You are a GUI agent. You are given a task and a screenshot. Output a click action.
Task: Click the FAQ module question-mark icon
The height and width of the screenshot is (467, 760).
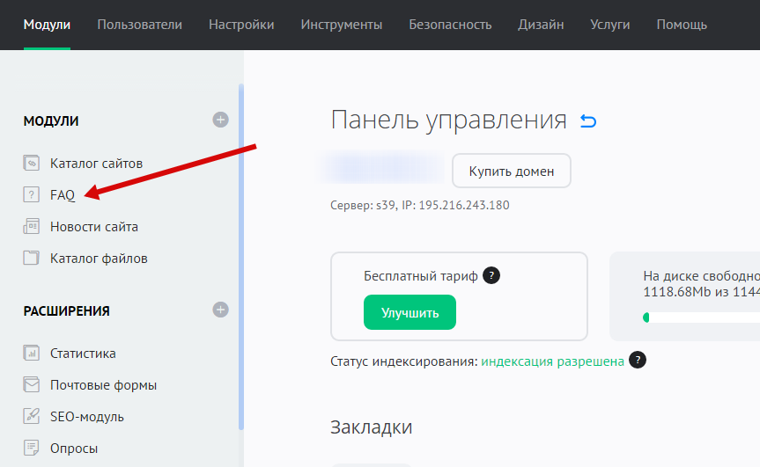pyautogui.click(x=32, y=195)
